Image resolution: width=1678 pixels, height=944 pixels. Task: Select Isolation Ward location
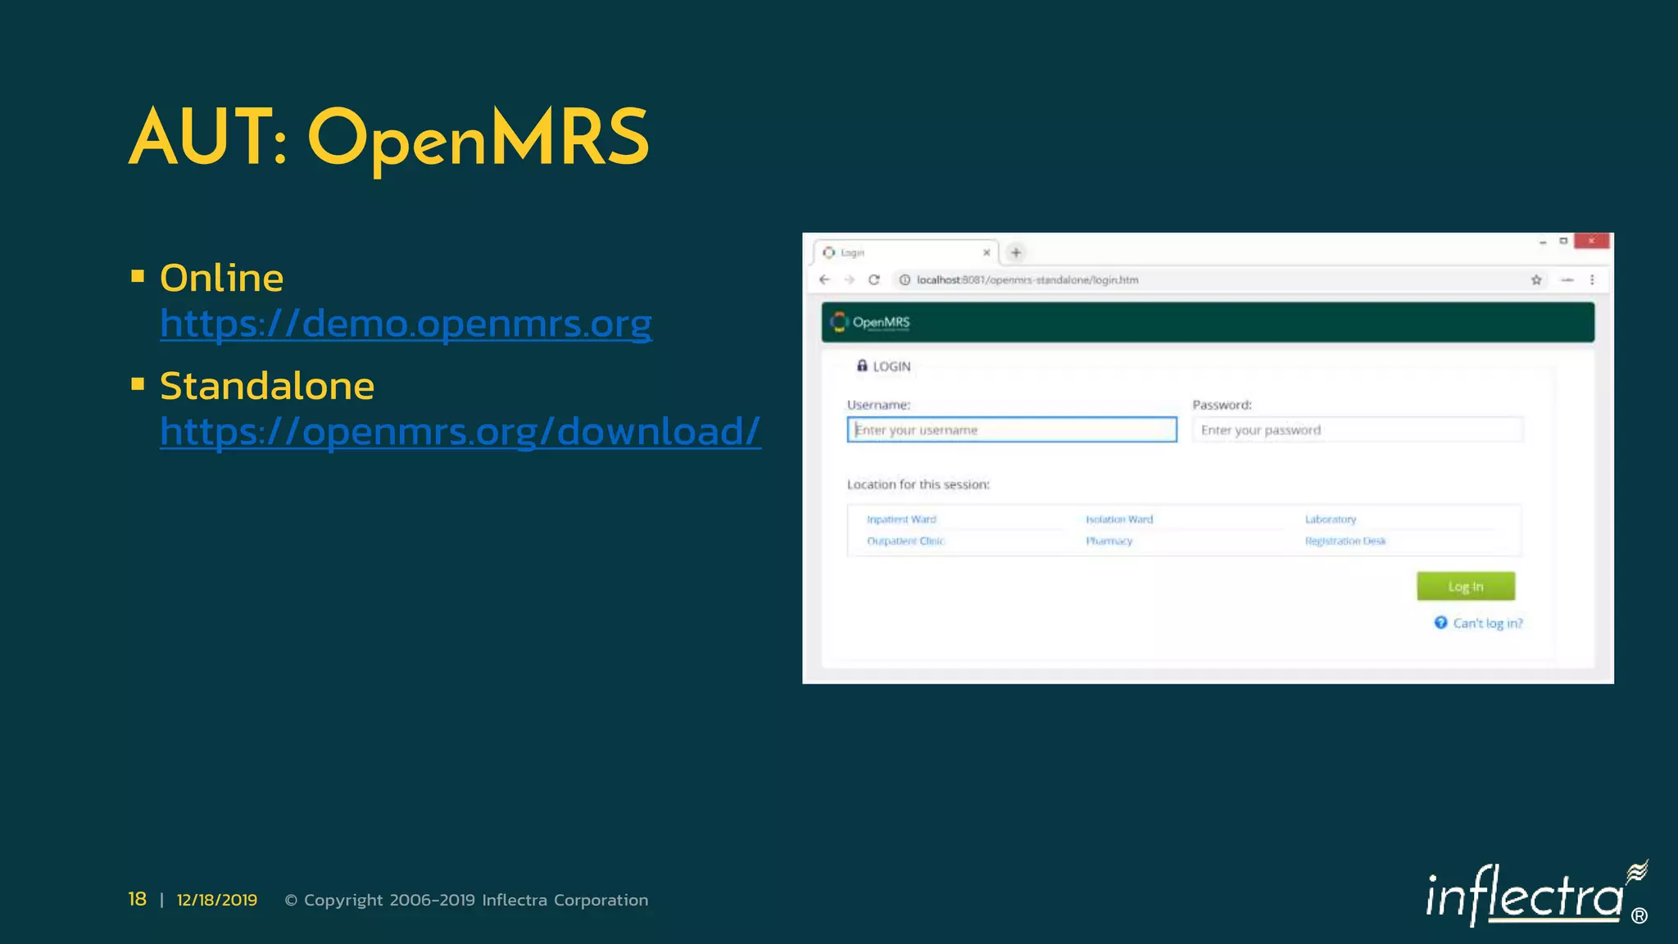[1119, 520]
